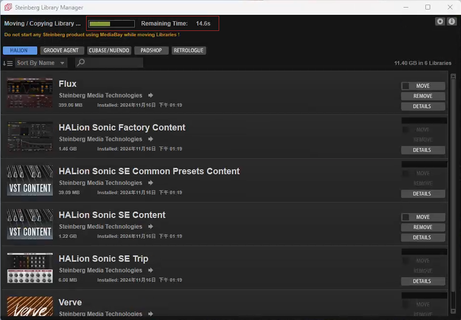Switch to the PADSHOP tab
Image resolution: width=461 pixels, height=320 pixels.
pyautogui.click(x=151, y=50)
